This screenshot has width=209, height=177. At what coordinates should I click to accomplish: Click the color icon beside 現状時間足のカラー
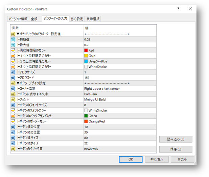[13, 50]
